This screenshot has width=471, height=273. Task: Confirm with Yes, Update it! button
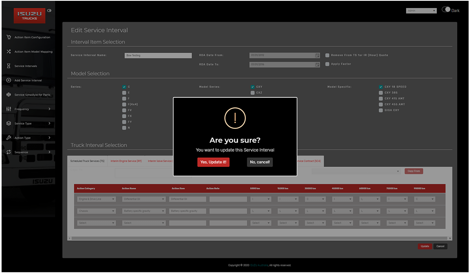pos(213,162)
